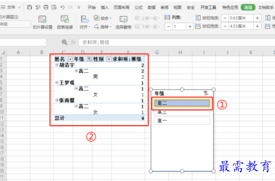Decrease the 列宽 column count
The image size is (275, 181).
[169, 27]
